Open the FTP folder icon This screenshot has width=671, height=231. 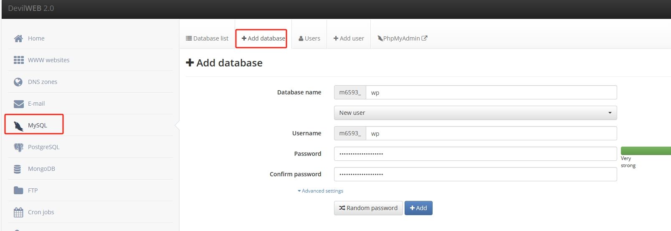[18, 190]
